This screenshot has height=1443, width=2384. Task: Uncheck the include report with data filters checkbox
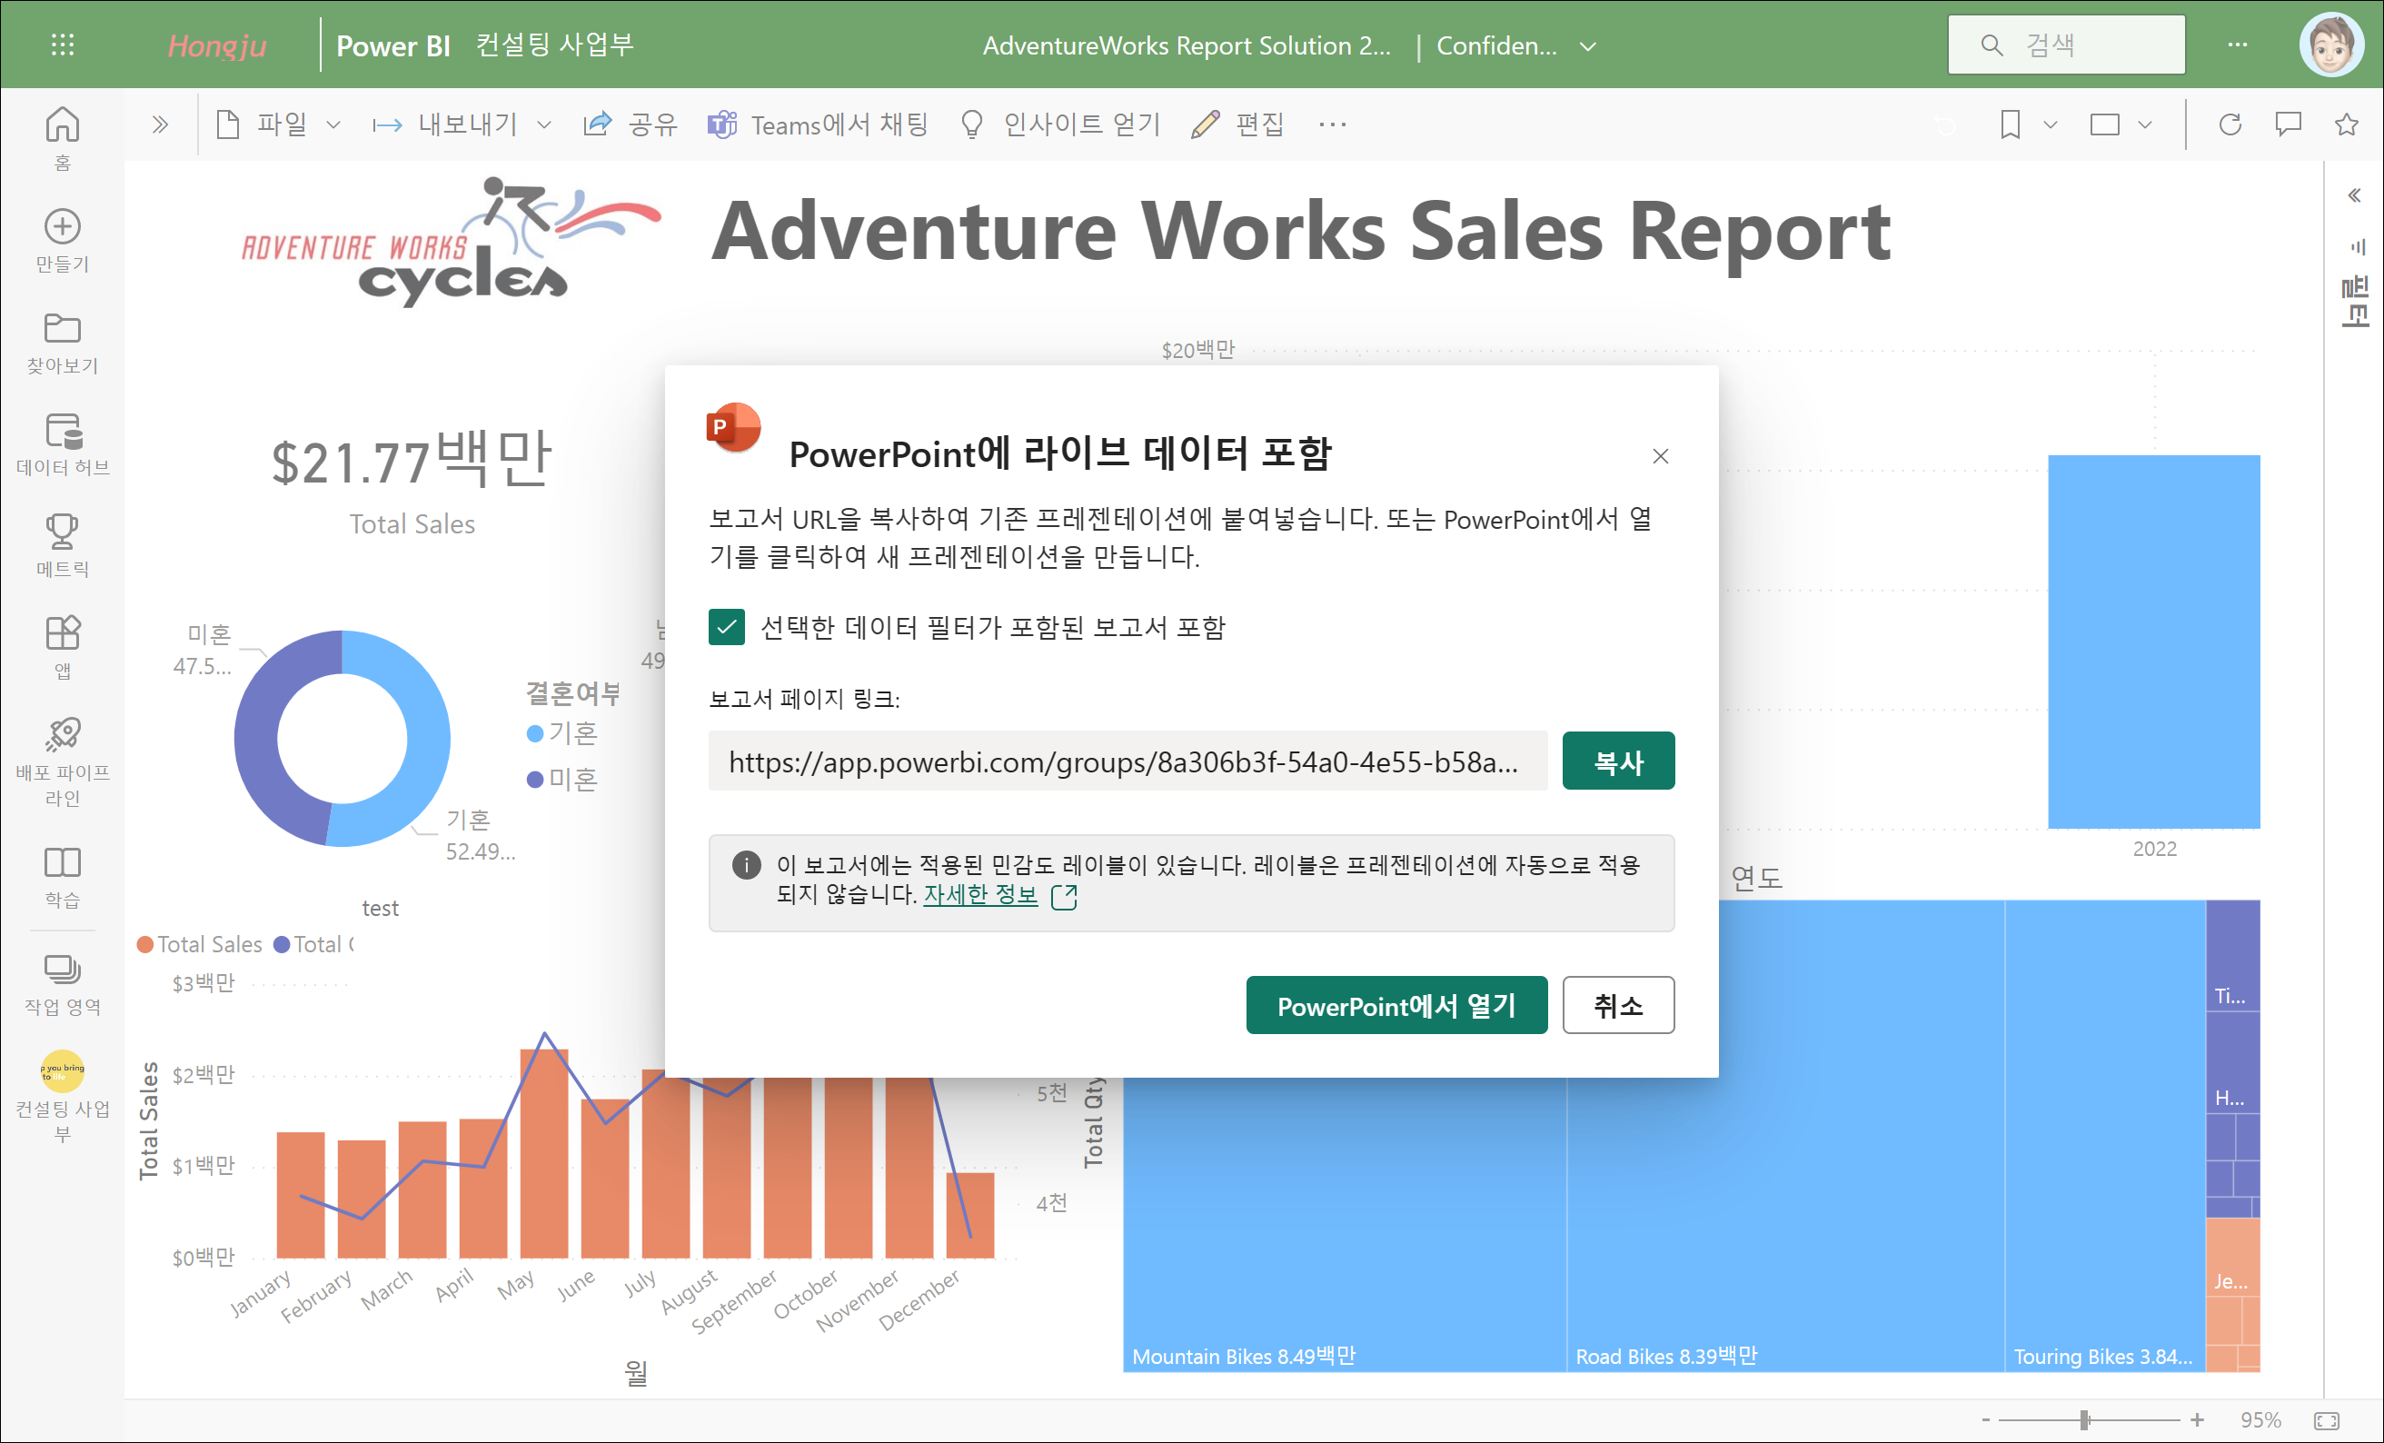click(727, 627)
